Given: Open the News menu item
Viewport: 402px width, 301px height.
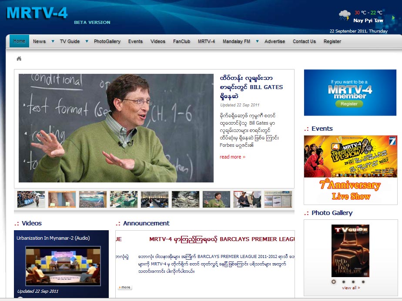Looking at the screenshot, I should pos(39,41).
